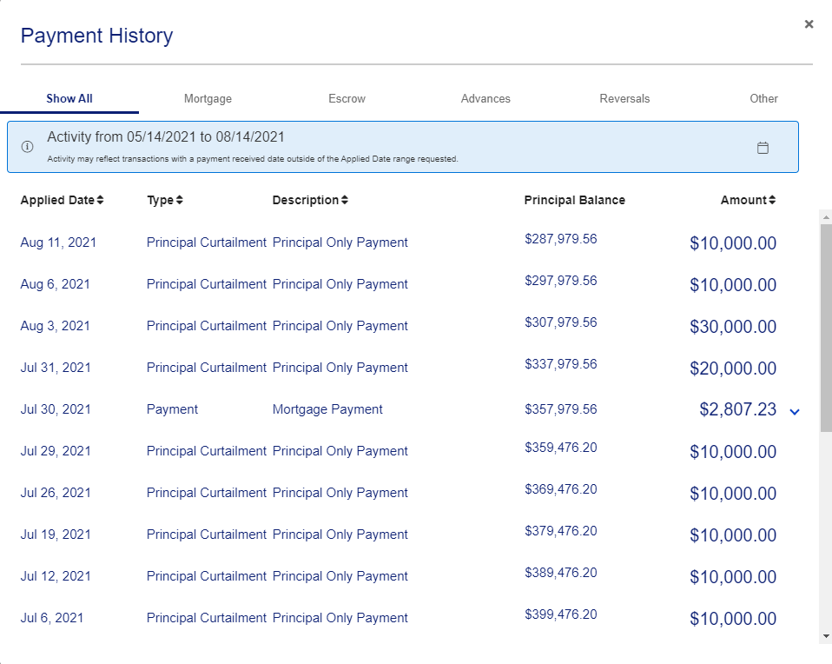832x664 pixels.
Task: Select the Show All tab
Action: (x=69, y=99)
